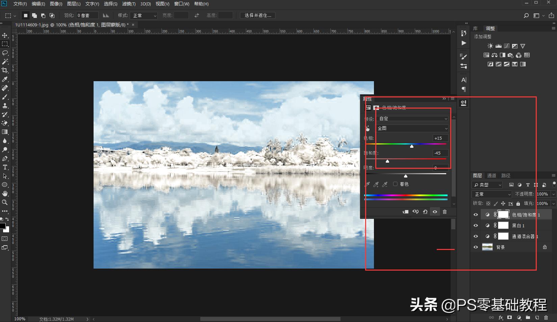This screenshot has height=322, width=557.
Task: Open the layer blend mode 正常 dropdown
Action: (x=492, y=194)
